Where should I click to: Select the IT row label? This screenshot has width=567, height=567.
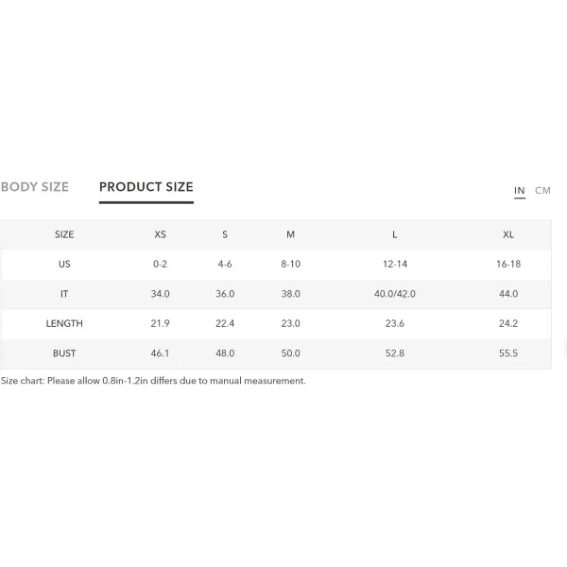(64, 294)
